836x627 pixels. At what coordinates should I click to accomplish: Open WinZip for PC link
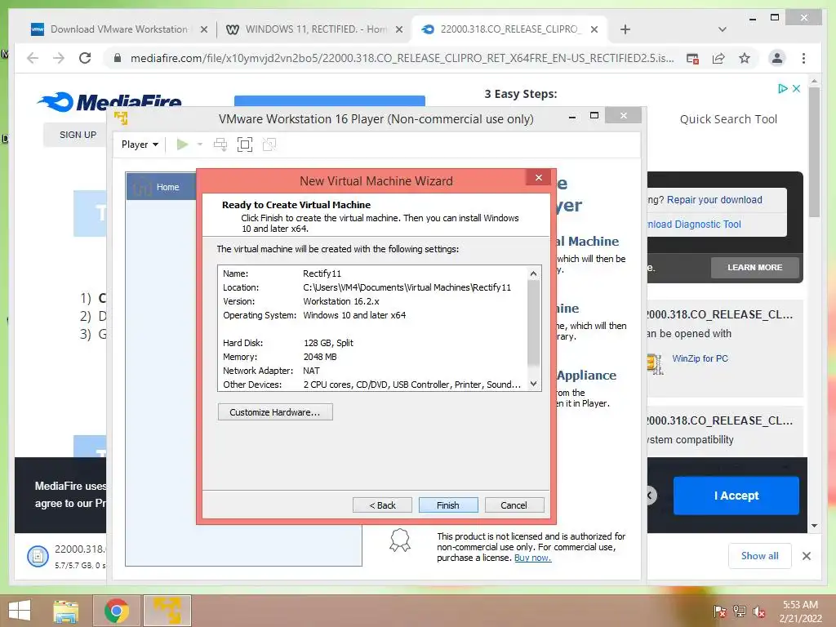pos(700,359)
